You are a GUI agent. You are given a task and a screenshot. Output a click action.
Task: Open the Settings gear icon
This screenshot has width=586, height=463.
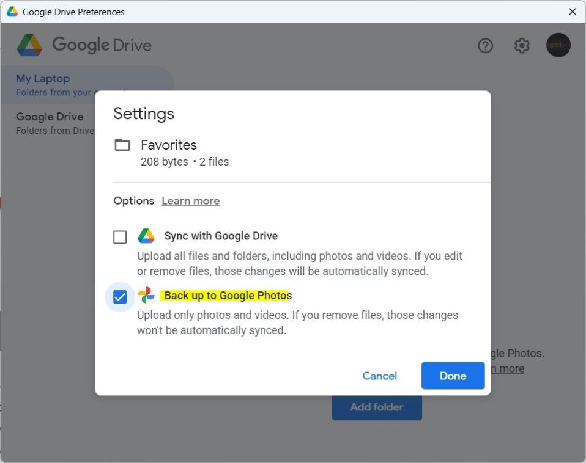tap(522, 46)
